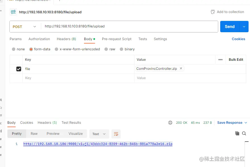This screenshot has height=167, width=250.
Task: Open the Text format dropdown
Action: click(x=99, y=134)
